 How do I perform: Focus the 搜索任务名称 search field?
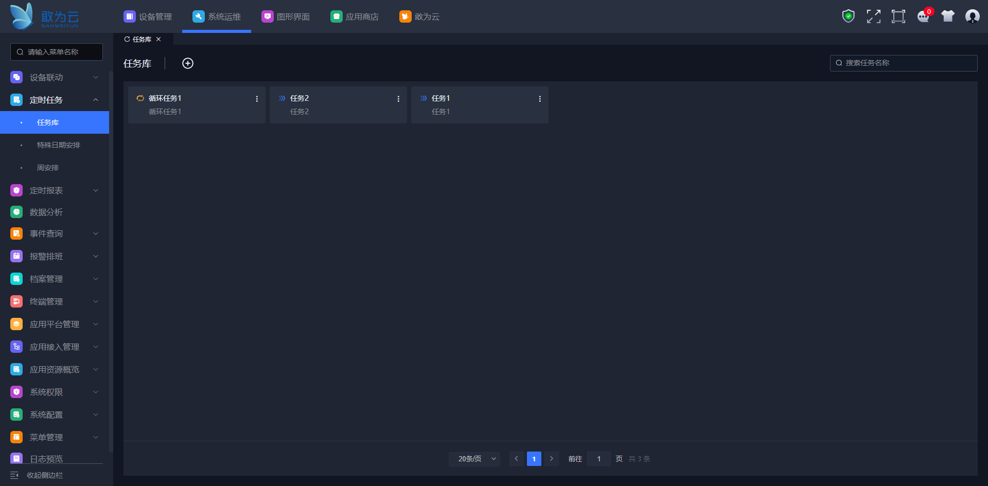click(x=904, y=63)
